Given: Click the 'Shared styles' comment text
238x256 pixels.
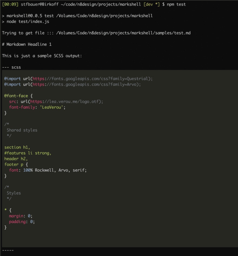Looking at the screenshot, I should [22, 130].
